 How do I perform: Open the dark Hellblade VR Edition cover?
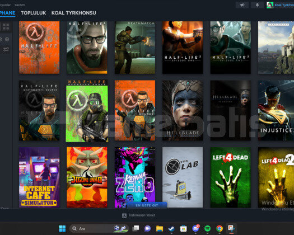click(231, 110)
